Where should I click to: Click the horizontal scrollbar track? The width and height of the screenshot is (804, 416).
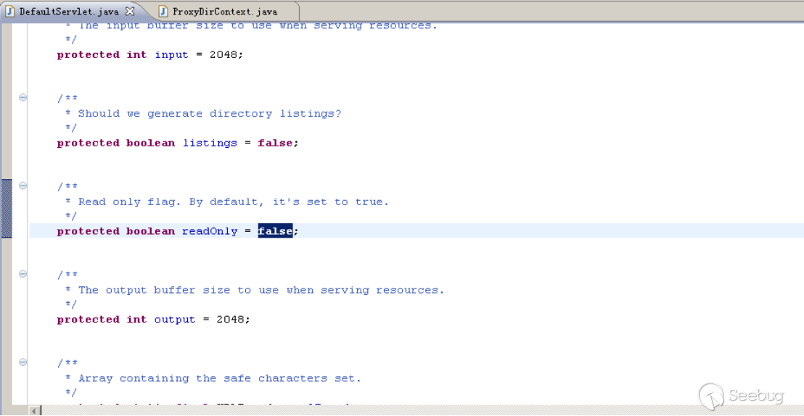click(363, 410)
